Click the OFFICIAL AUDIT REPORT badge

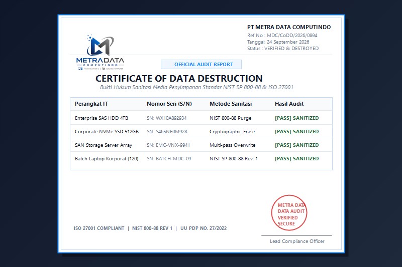(x=202, y=65)
